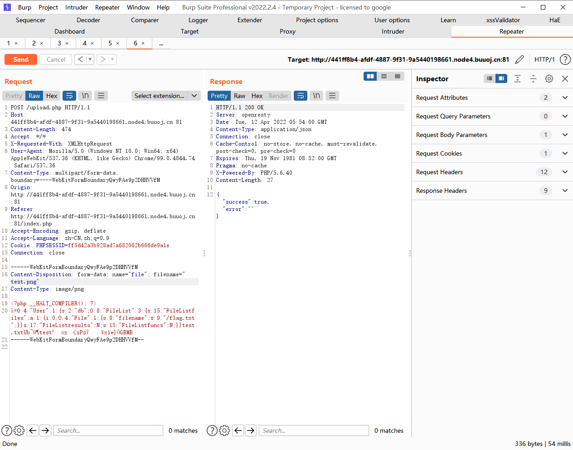
Task: Go to previous request search match
Action: click(x=33, y=430)
